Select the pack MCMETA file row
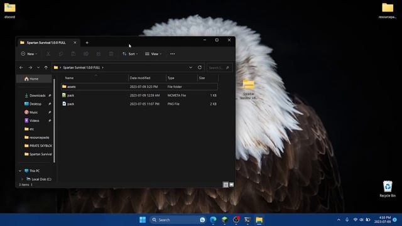 tap(139, 95)
